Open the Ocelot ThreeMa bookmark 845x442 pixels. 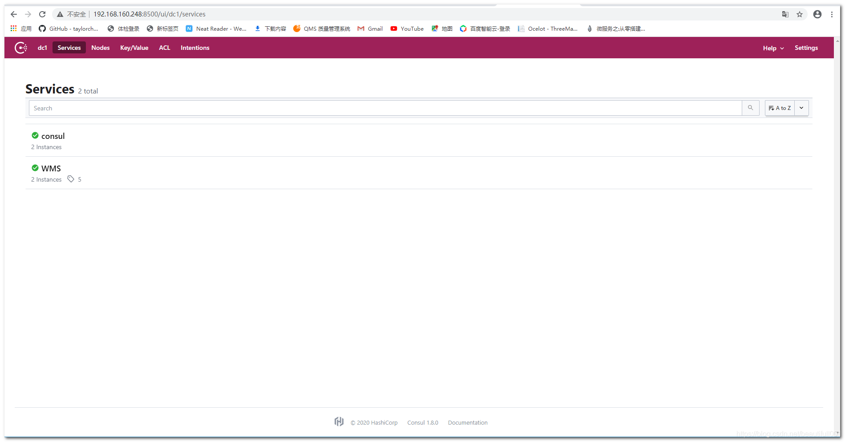[x=548, y=28]
